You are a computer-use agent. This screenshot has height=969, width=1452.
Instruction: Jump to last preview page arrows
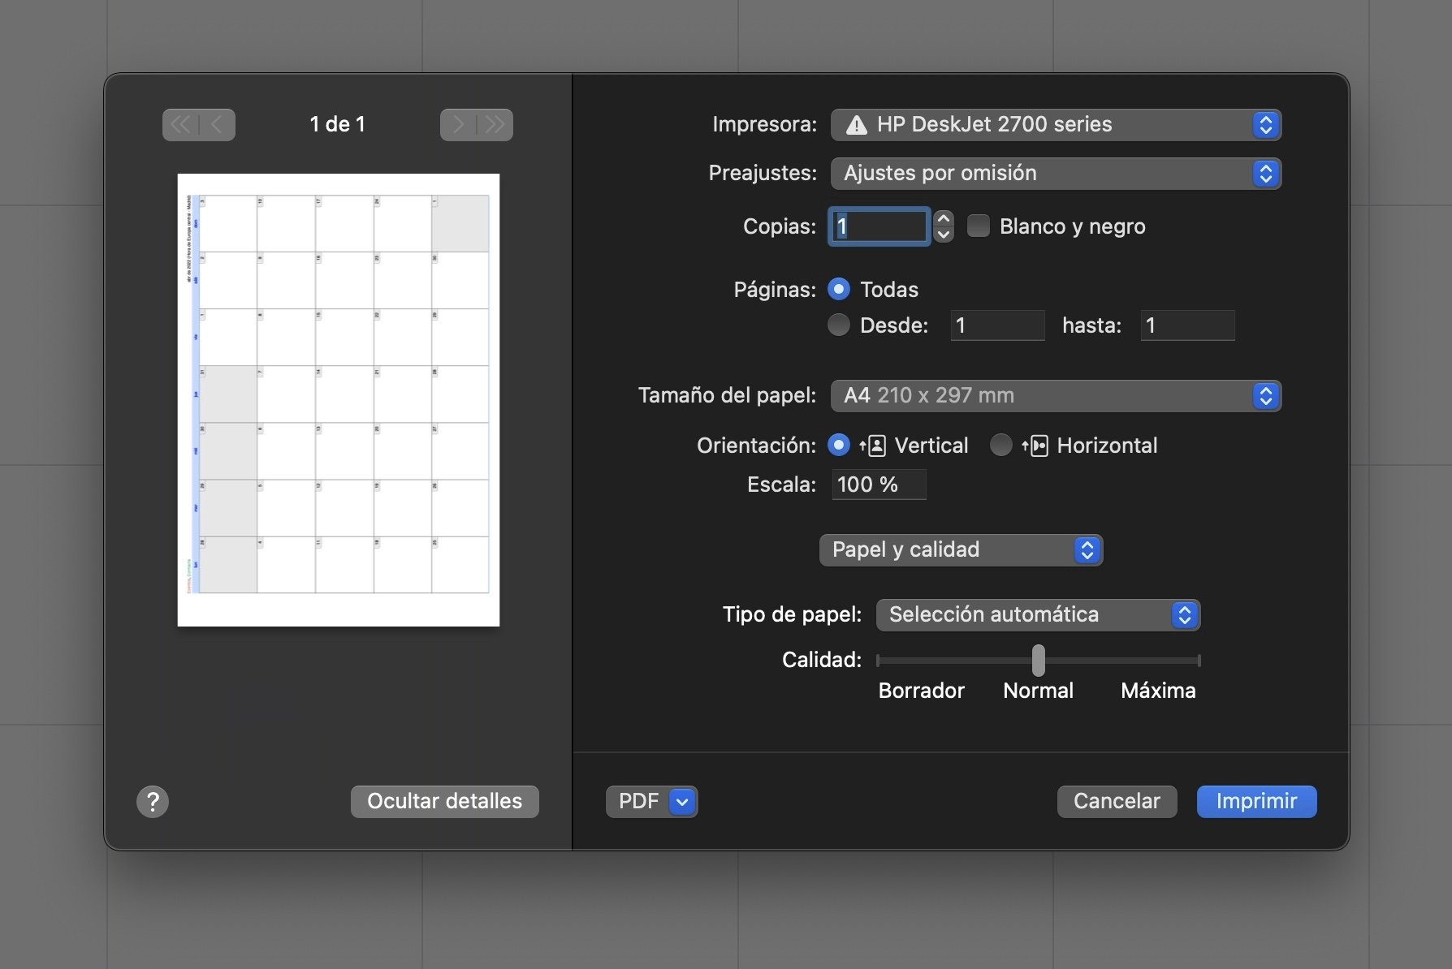(495, 125)
